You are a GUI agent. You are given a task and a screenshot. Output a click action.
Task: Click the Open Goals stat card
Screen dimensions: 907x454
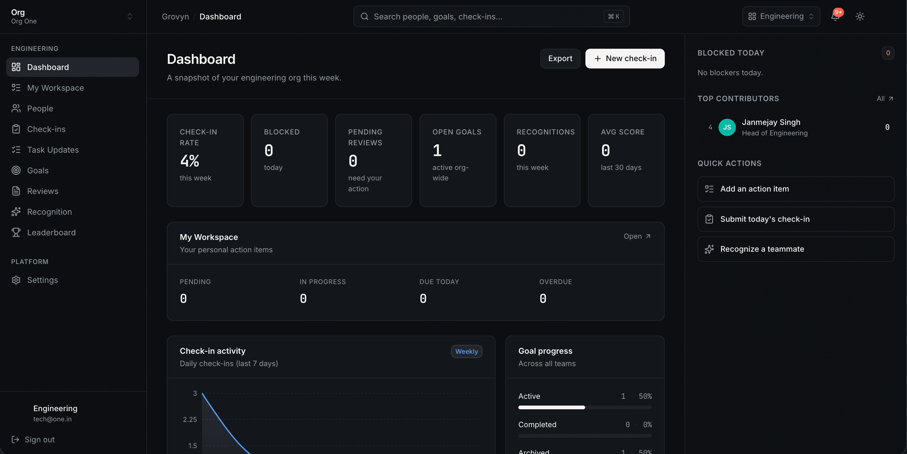pos(458,160)
